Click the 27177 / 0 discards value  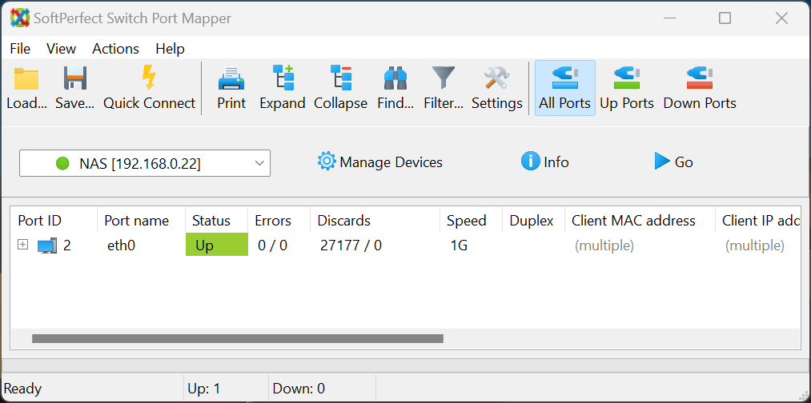coord(351,245)
